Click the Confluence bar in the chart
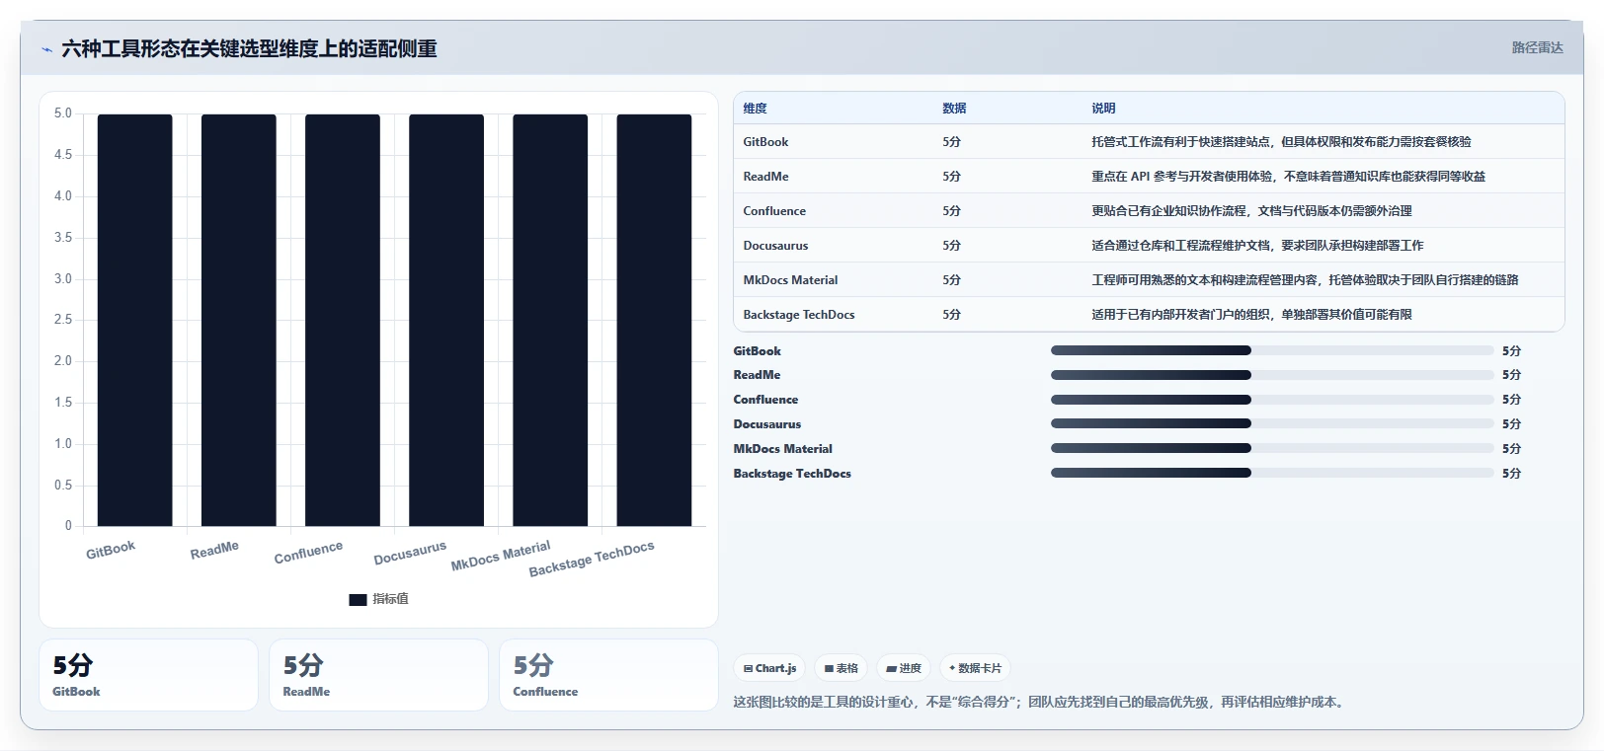 coord(343,320)
